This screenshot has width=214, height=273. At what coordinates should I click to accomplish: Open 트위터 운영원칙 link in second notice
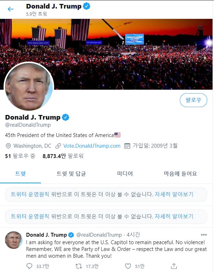[x=30, y=216]
